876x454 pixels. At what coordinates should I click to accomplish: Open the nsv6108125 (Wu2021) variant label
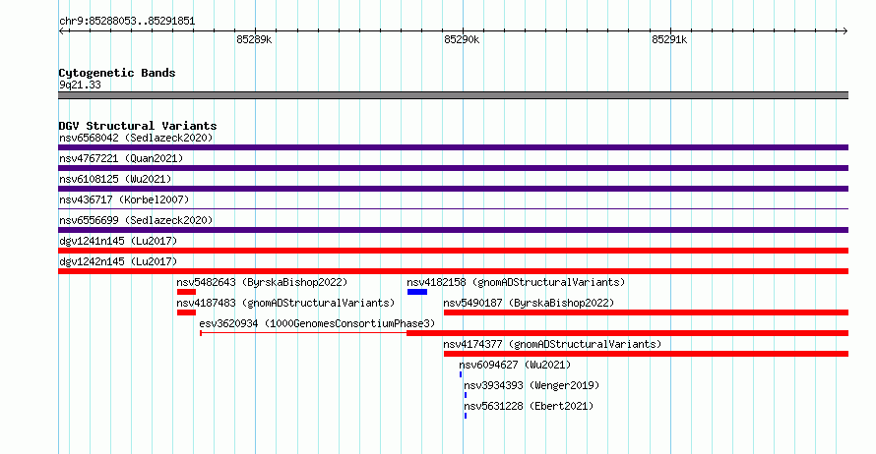[x=115, y=179]
